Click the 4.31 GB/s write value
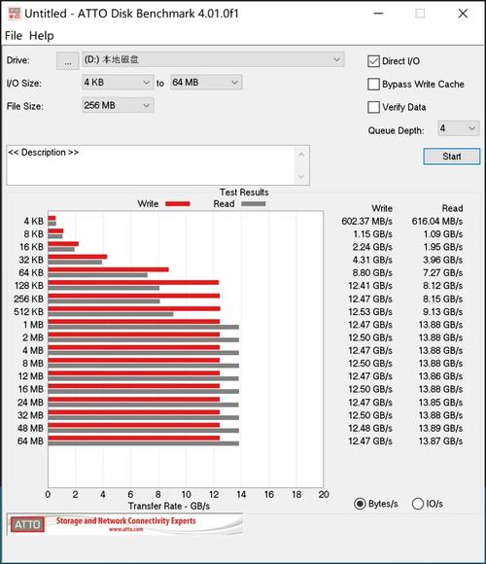The image size is (486, 564). coord(372,260)
